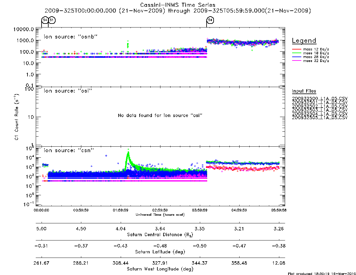Click the 308.44 west longitude value

click(x=121, y=263)
